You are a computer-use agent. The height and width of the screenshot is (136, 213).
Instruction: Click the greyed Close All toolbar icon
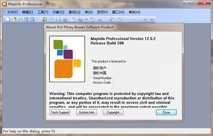72,20
